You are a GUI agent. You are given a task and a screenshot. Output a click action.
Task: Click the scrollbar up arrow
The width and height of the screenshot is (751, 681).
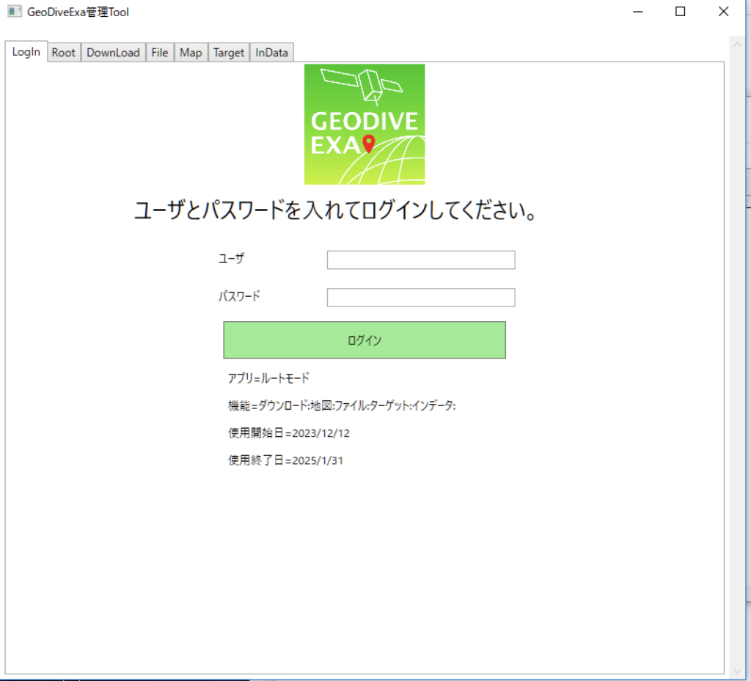[x=736, y=45]
